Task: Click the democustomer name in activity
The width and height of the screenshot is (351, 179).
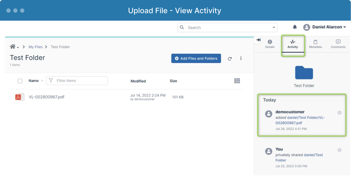Action: point(290,112)
